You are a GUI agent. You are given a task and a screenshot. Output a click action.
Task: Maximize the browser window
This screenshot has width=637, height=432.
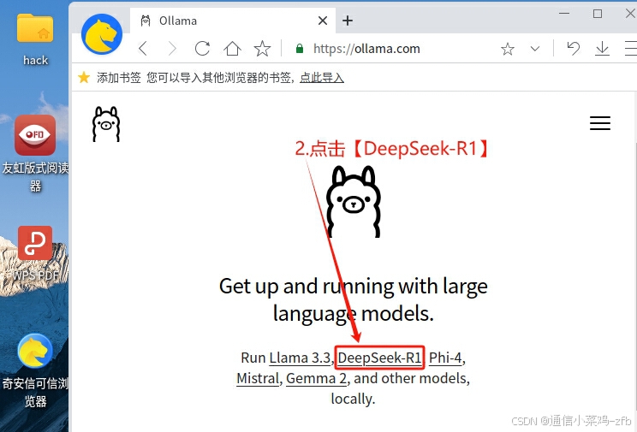point(598,14)
